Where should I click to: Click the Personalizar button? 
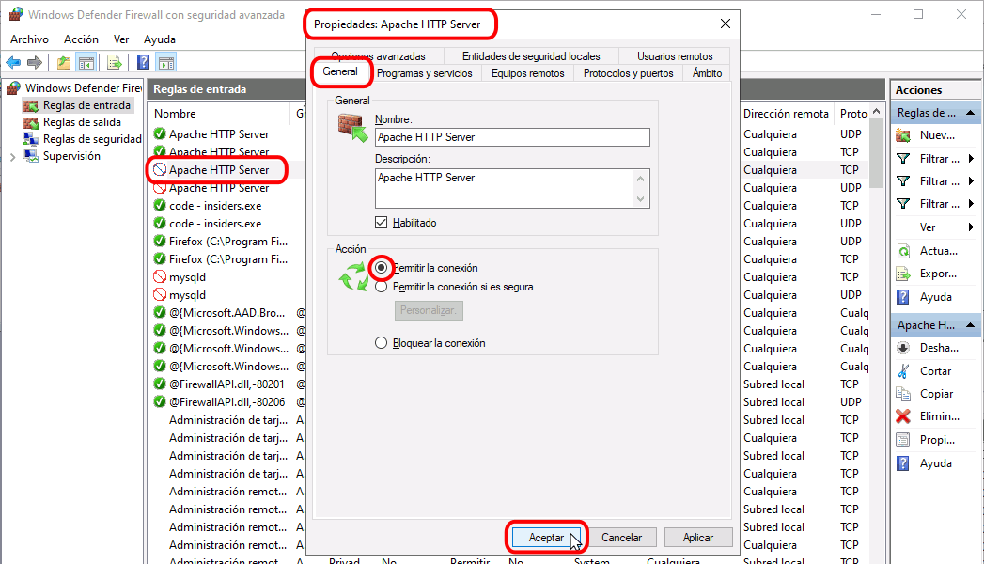click(x=429, y=310)
